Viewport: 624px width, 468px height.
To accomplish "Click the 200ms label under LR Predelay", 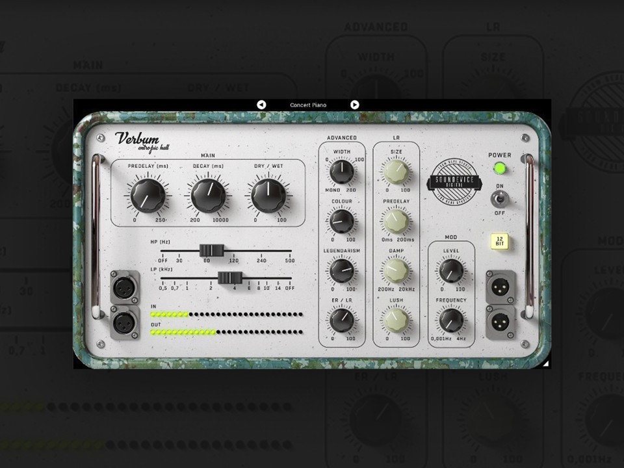I will click(406, 240).
